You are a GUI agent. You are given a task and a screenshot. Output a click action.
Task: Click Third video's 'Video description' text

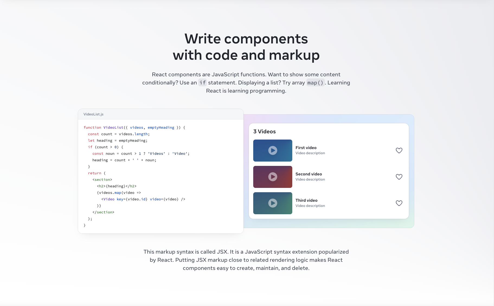point(310,206)
